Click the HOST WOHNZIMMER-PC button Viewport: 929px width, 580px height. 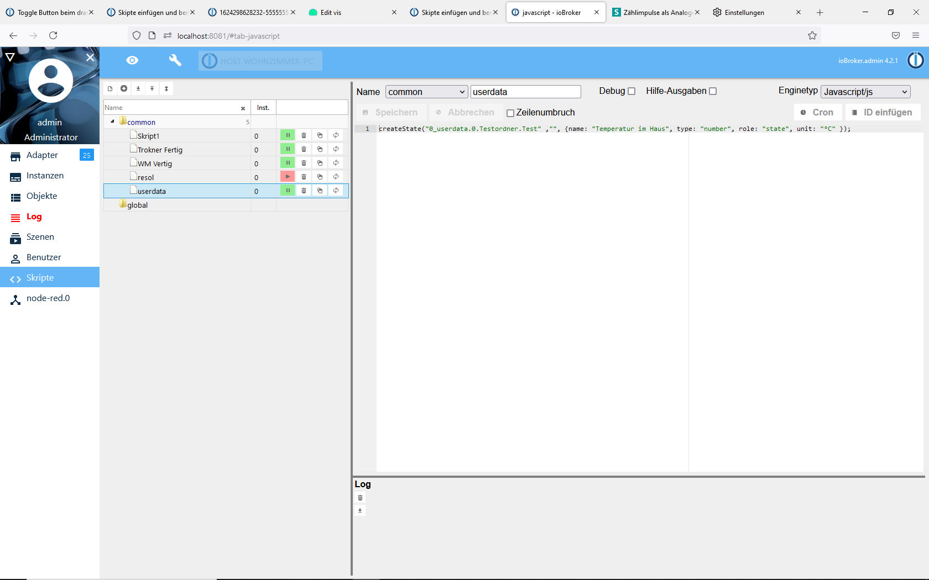[260, 61]
